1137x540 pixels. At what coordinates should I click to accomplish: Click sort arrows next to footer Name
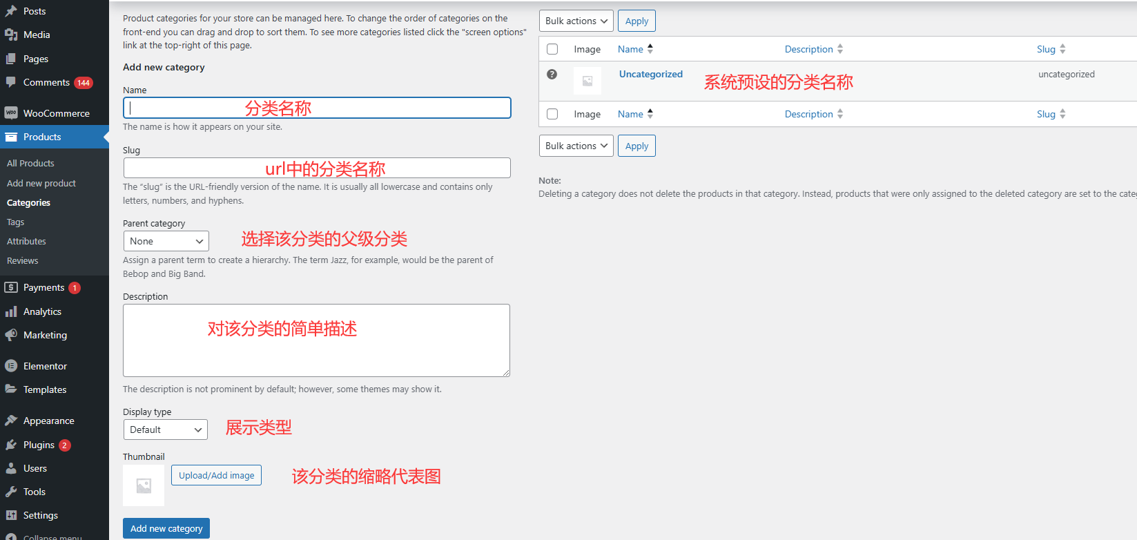[650, 114]
